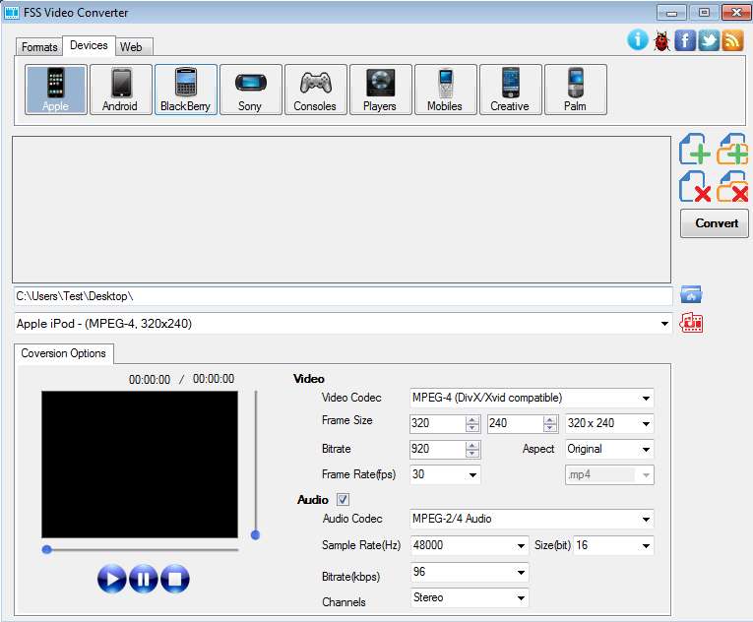Open the output folder browse icon
This screenshot has width=753, height=622.
(691, 295)
